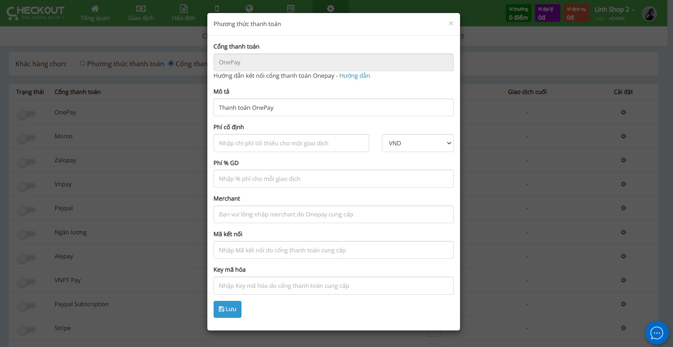The height and width of the screenshot is (347, 673).
Task: Go to Giao dịch tab
Action: coord(141,13)
